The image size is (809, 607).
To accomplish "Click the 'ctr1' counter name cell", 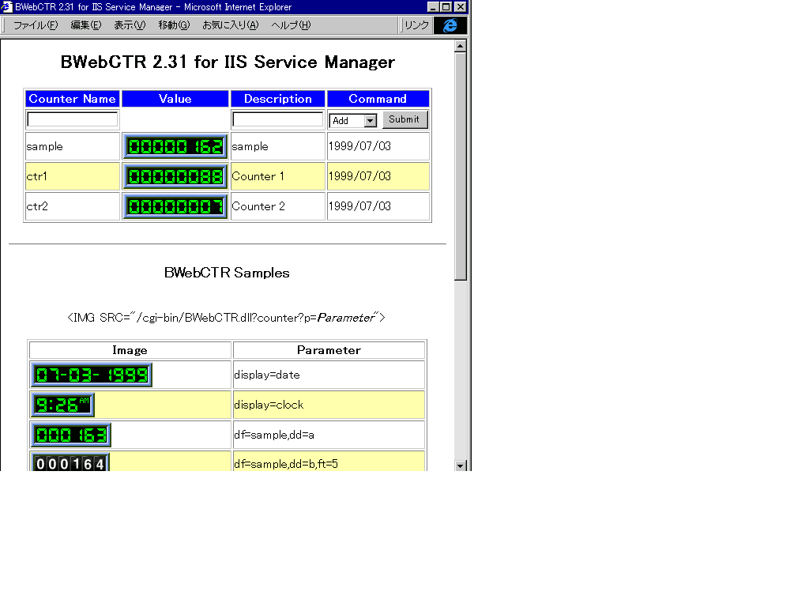I will coord(72,176).
